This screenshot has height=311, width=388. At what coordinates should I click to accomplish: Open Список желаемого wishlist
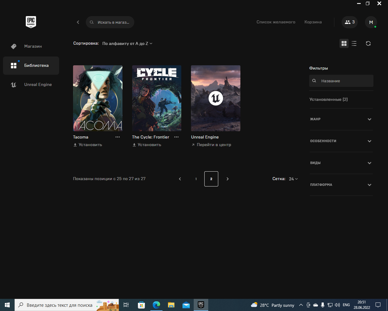click(x=276, y=22)
